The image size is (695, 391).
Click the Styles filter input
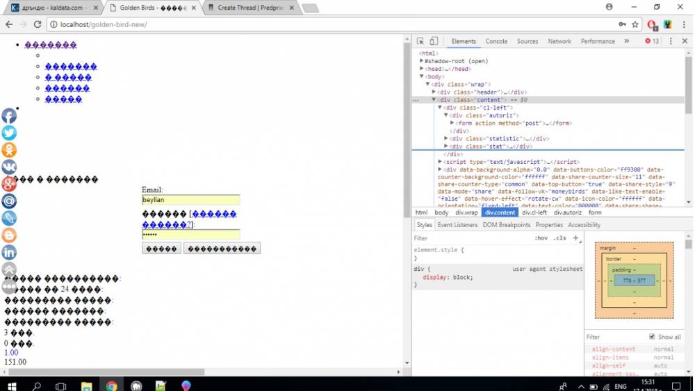(471, 238)
